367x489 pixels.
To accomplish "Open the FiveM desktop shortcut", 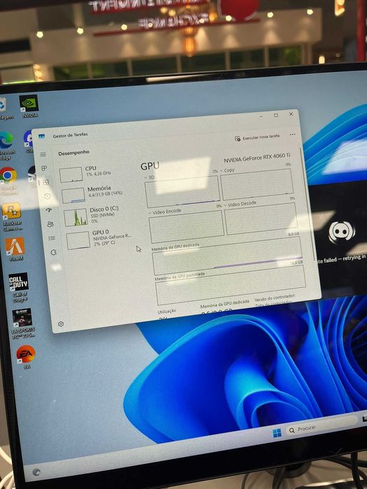I will coord(15,249).
